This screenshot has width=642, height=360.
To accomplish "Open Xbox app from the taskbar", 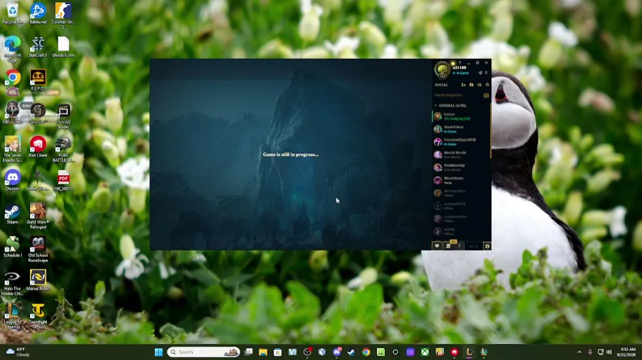I will (x=425, y=352).
